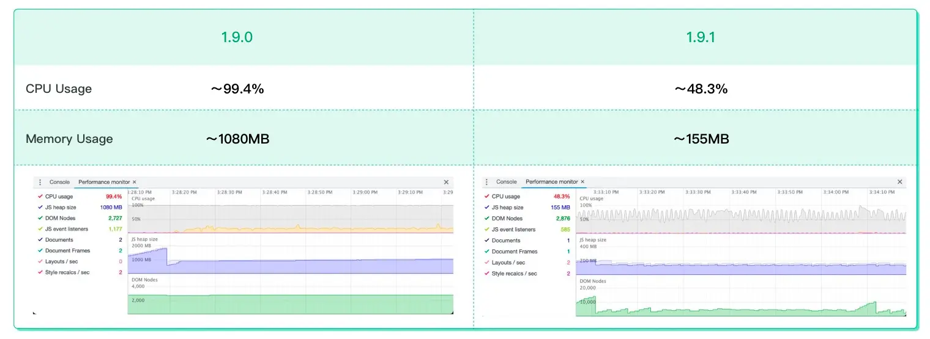930x339 pixels.
Task: Disable the DOM Nodes metric showing 2,876
Action: [487, 219]
